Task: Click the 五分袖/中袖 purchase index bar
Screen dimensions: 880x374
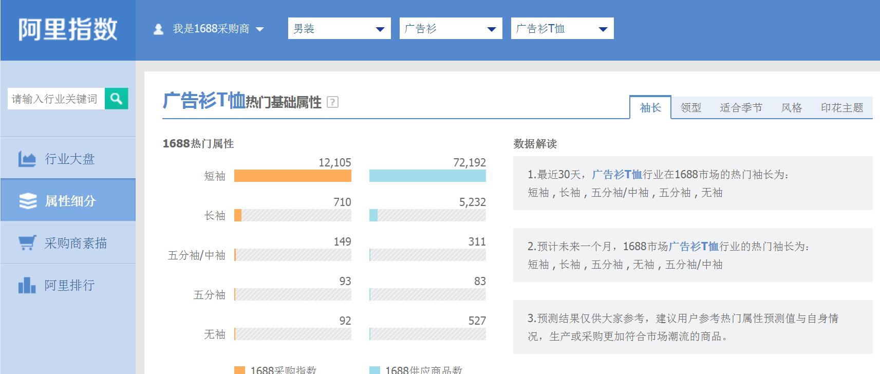Action: [x=293, y=255]
